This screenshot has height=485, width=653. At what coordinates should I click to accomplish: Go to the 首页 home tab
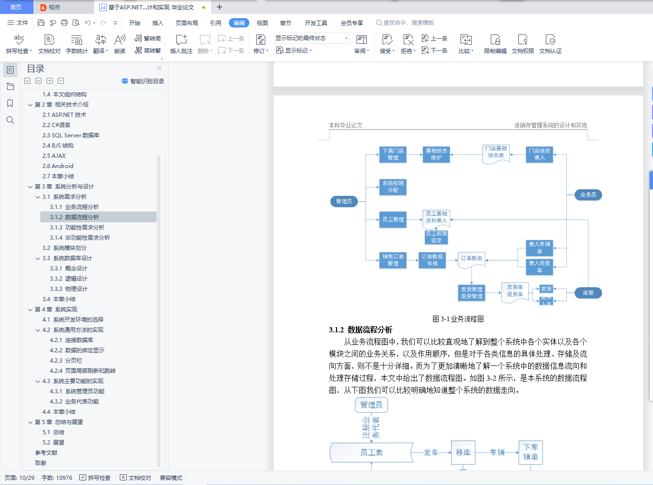point(16,7)
